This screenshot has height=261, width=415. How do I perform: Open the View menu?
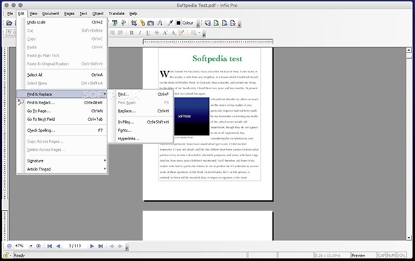[x=33, y=14]
